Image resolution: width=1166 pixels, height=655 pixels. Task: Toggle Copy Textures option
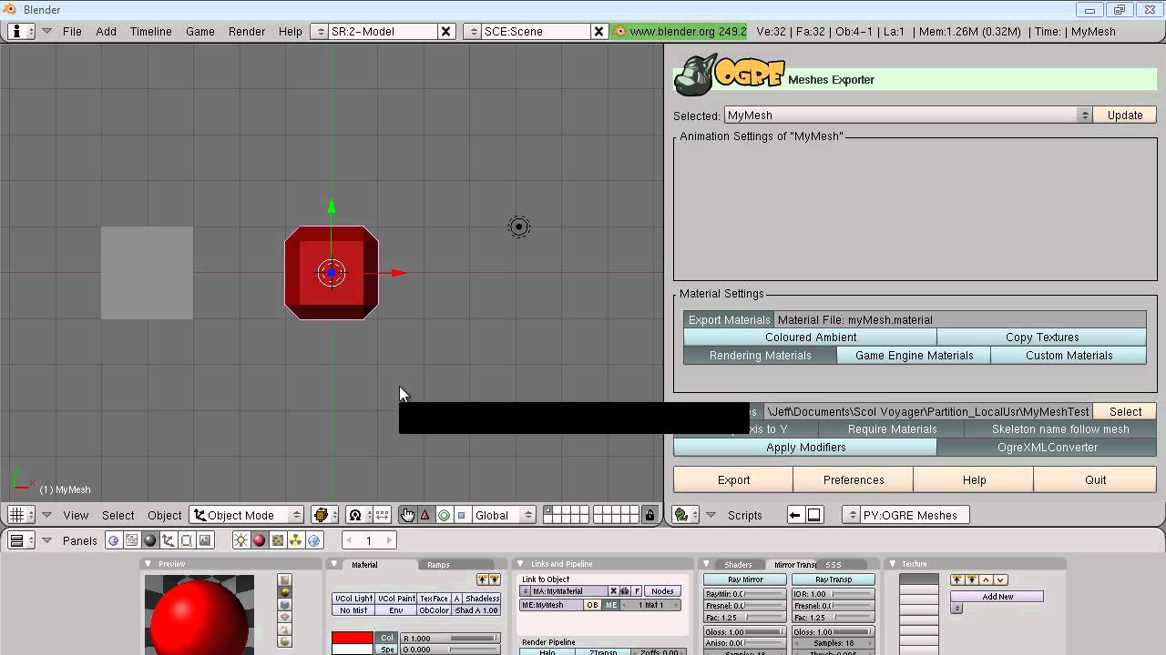(x=1042, y=338)
